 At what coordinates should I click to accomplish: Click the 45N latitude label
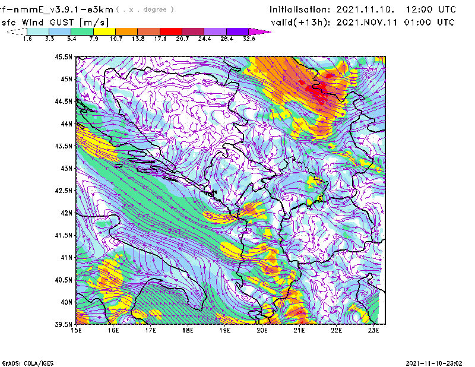point(66,79)
